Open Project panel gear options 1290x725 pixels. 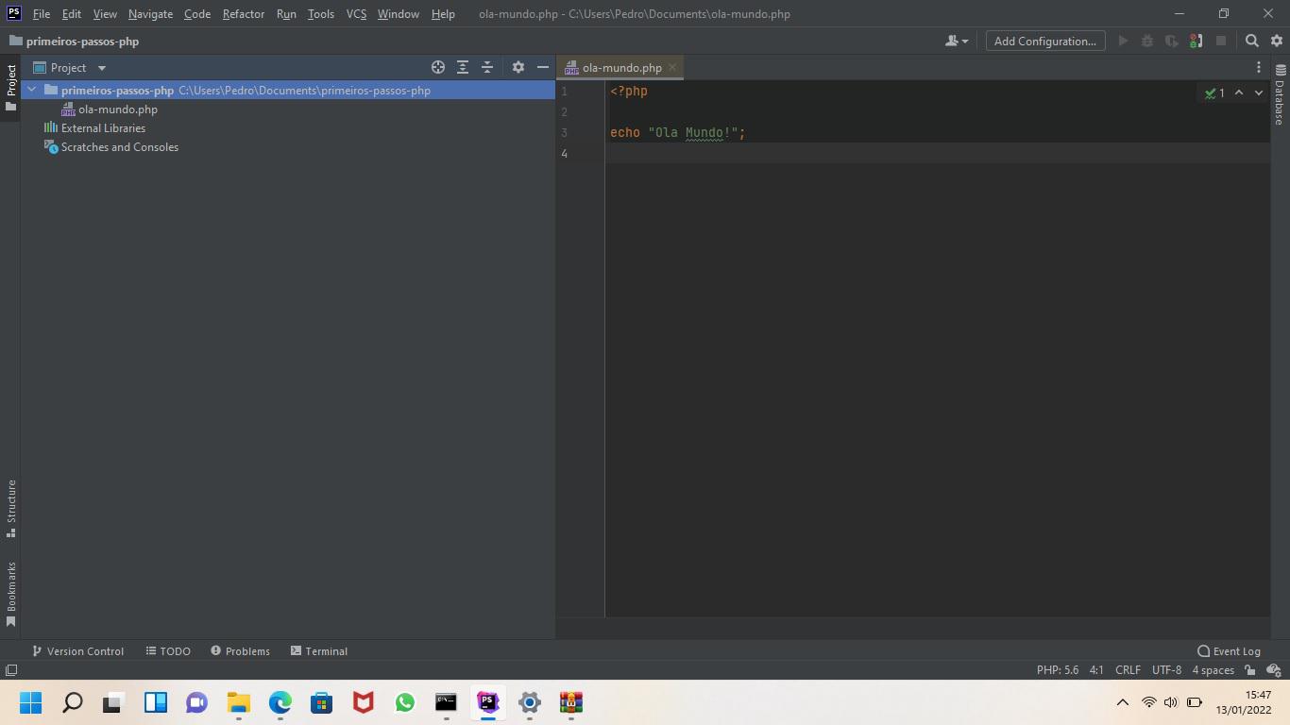[518, 67]
